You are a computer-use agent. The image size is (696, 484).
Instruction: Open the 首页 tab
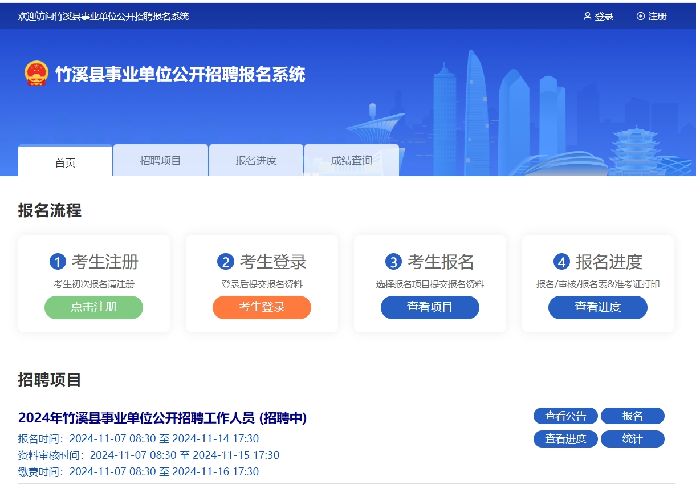(65, 162)
